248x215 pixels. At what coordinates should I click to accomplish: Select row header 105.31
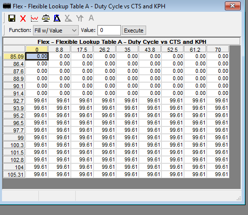pos(14,175)
